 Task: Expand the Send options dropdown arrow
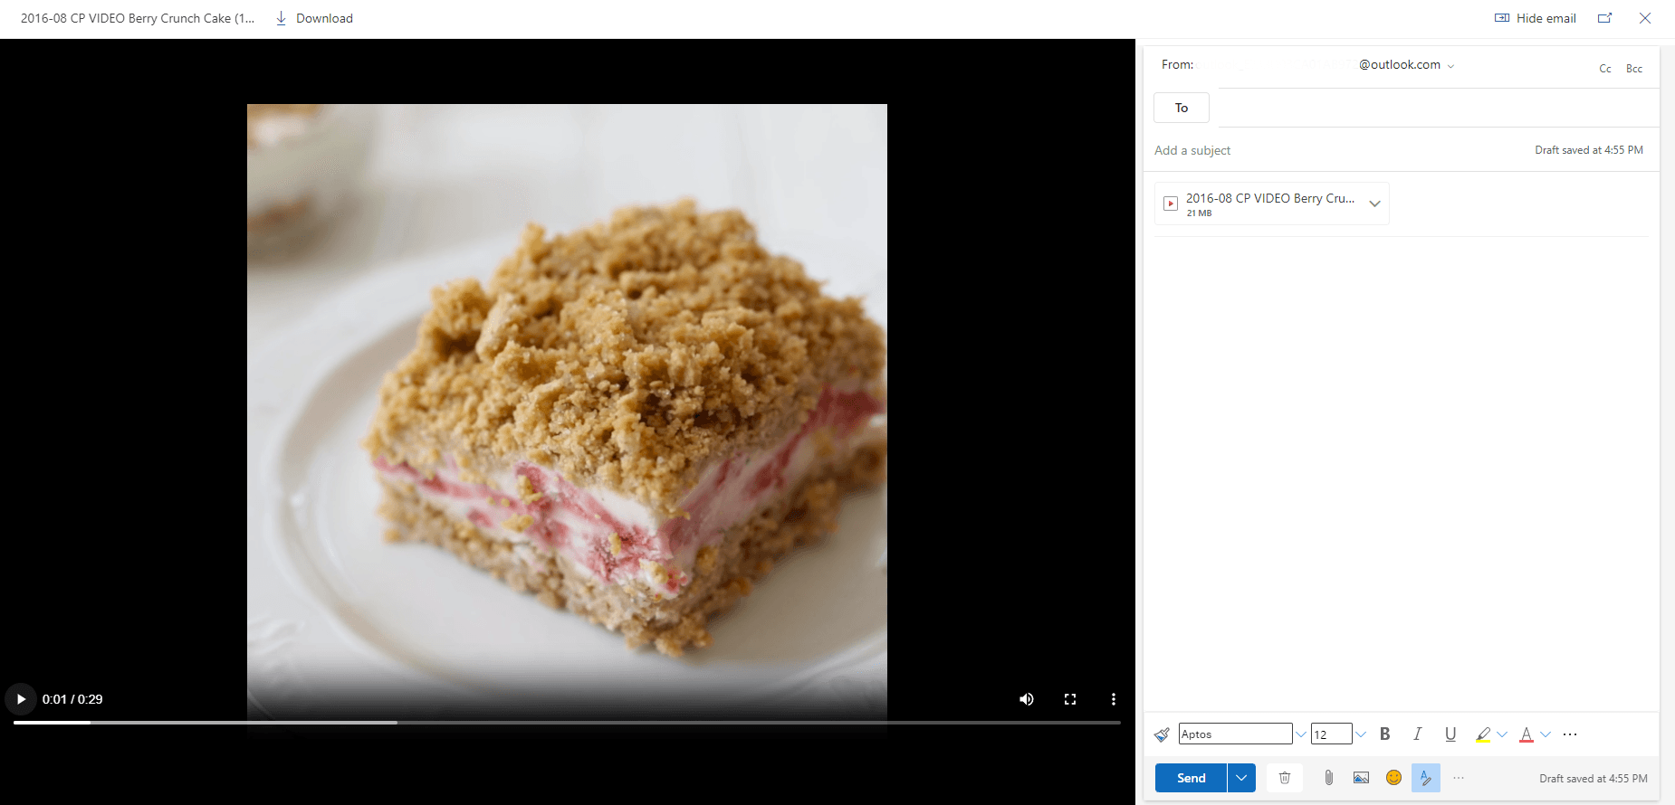point(1241,778)
